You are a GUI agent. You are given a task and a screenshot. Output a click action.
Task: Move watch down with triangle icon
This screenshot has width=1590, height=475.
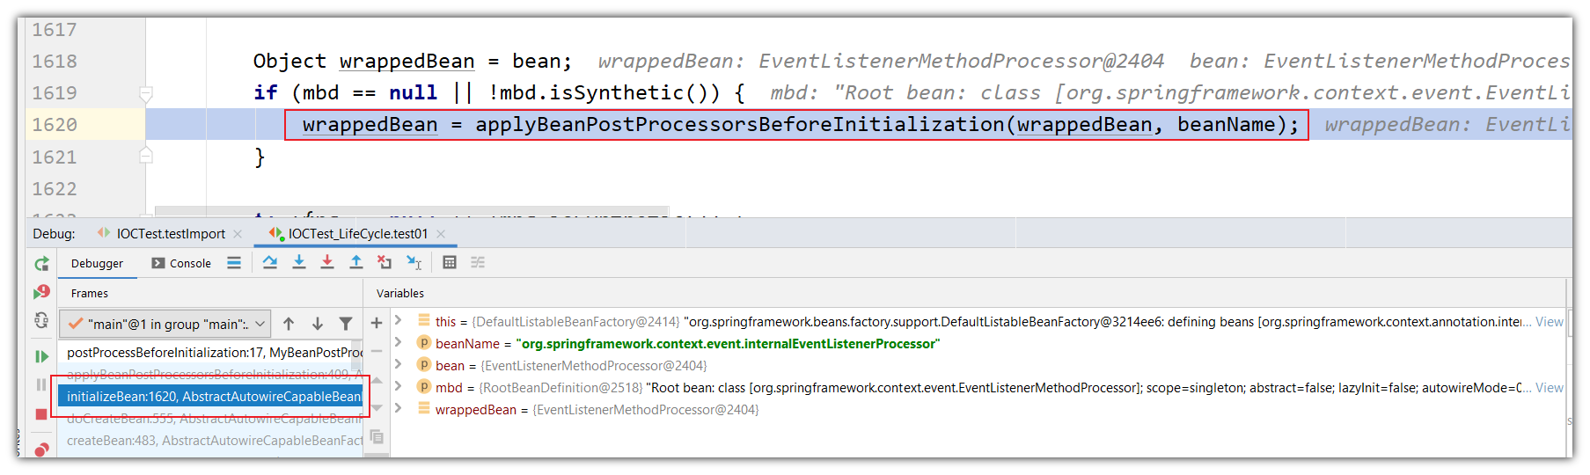(377, 408)
